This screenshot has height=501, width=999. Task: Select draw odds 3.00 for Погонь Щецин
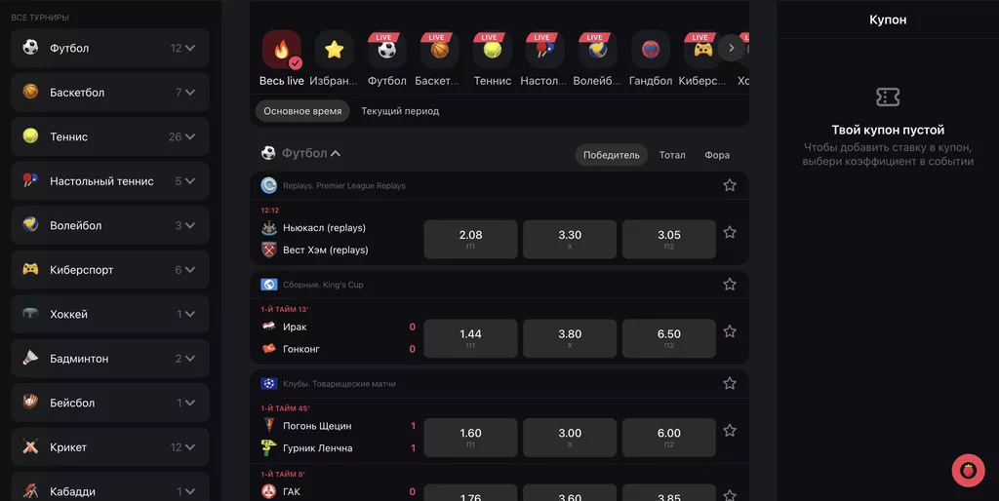pos(570,438)
